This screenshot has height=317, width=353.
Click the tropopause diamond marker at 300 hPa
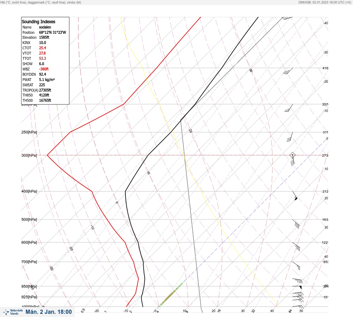(x=292, y=155)
